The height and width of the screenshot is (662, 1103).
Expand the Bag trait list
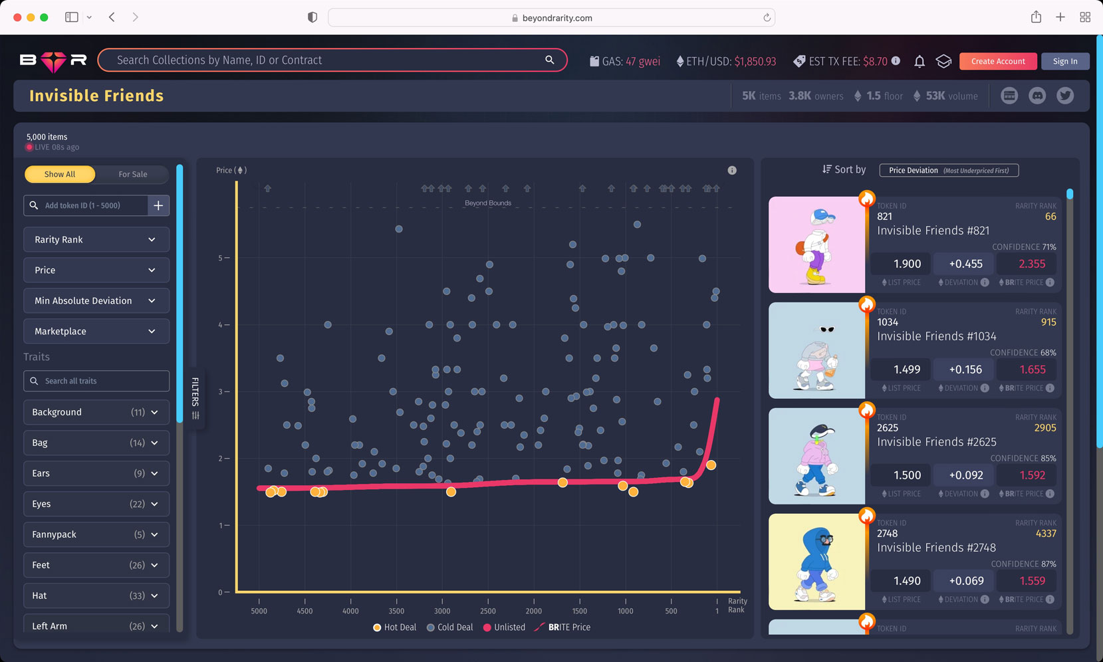(96, 443)
